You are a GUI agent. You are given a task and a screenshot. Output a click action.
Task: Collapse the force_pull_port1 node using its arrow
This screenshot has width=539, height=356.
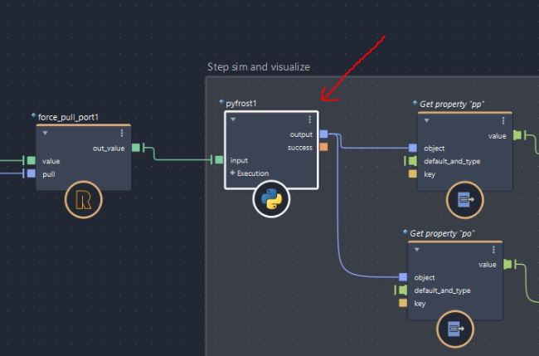[x=45, y=133]
